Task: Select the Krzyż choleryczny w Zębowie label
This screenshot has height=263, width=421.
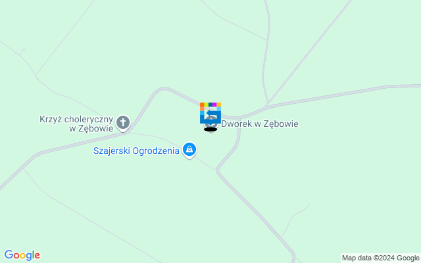Action: [76, 124]
